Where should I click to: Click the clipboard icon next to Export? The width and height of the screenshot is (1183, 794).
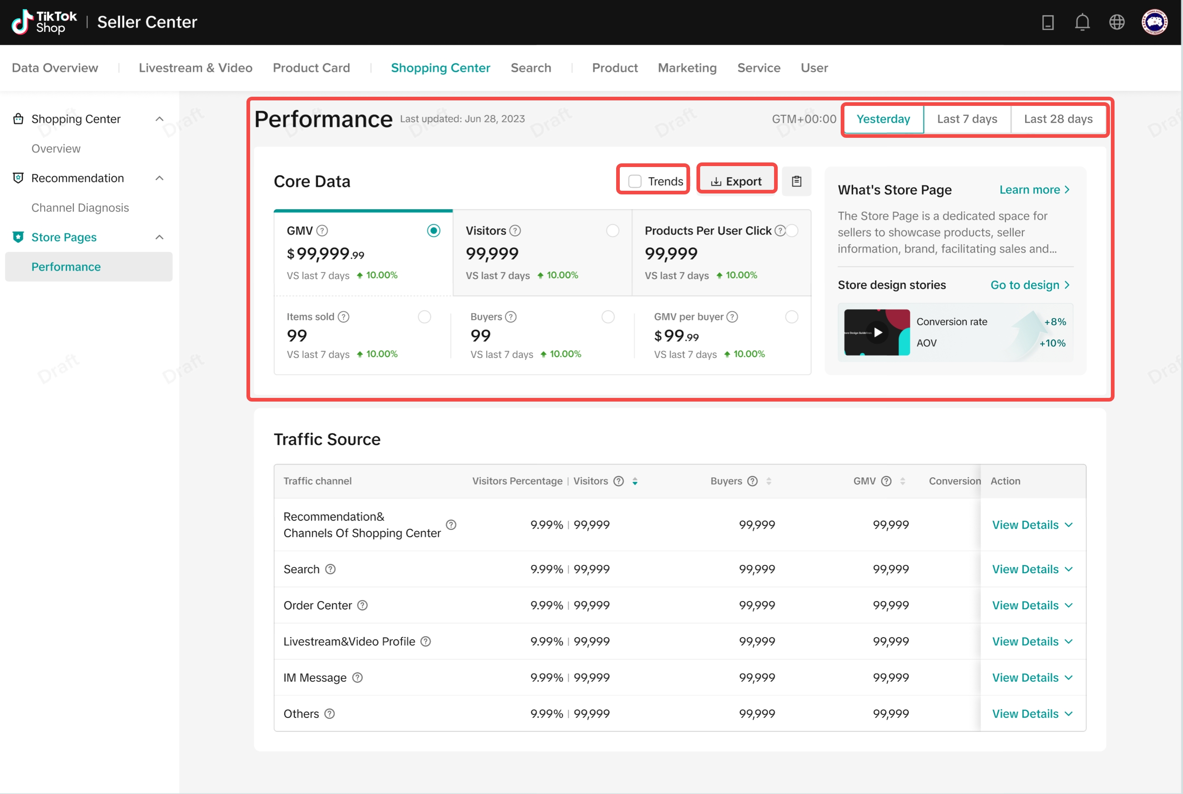[796, 181]
